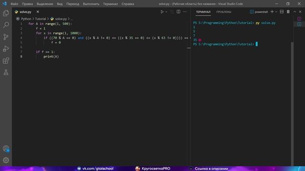305x171 pixels.
Task: Open the Explorer view in activity bar
Action: tap(6, 13)
